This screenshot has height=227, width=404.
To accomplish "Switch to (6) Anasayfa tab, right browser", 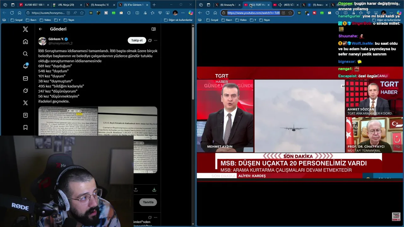I will [227, 5].
